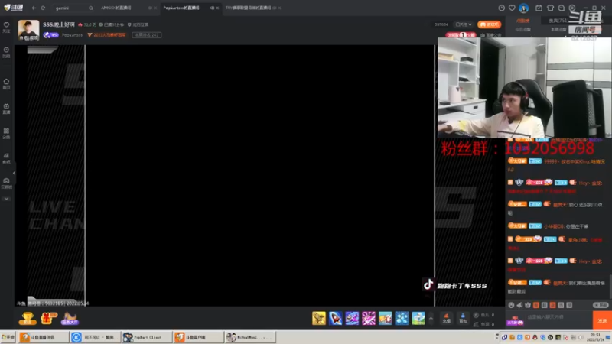Switch to the nobles (751) tab

pos(558,21)
